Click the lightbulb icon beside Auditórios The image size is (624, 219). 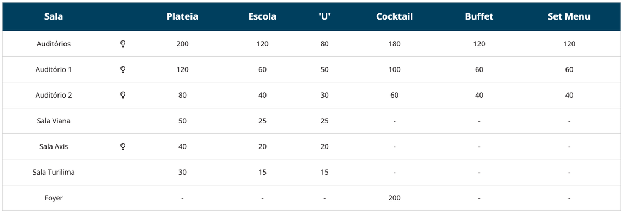pyautogui.click(x=123, y=44)
